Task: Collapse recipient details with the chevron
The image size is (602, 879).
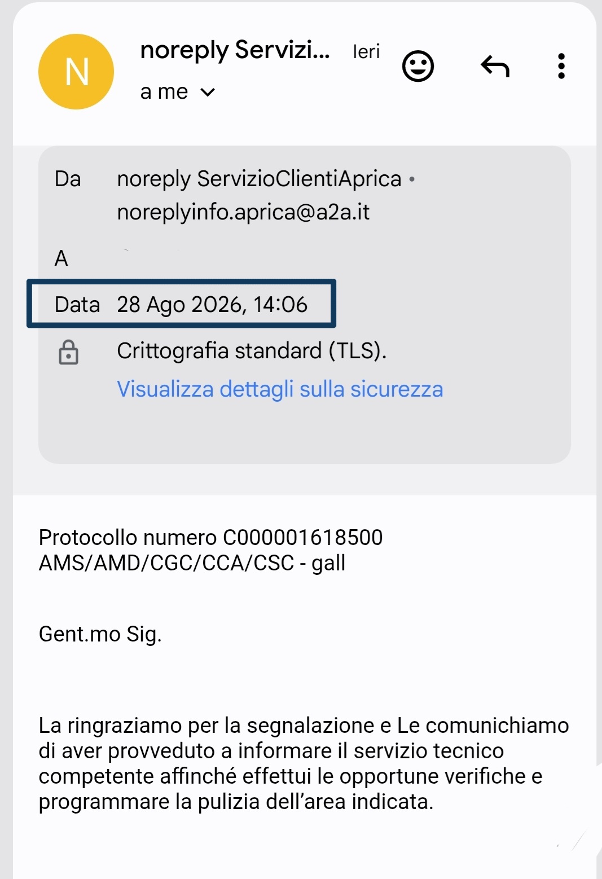Action: pyautogui.click(x=208, y=92)
